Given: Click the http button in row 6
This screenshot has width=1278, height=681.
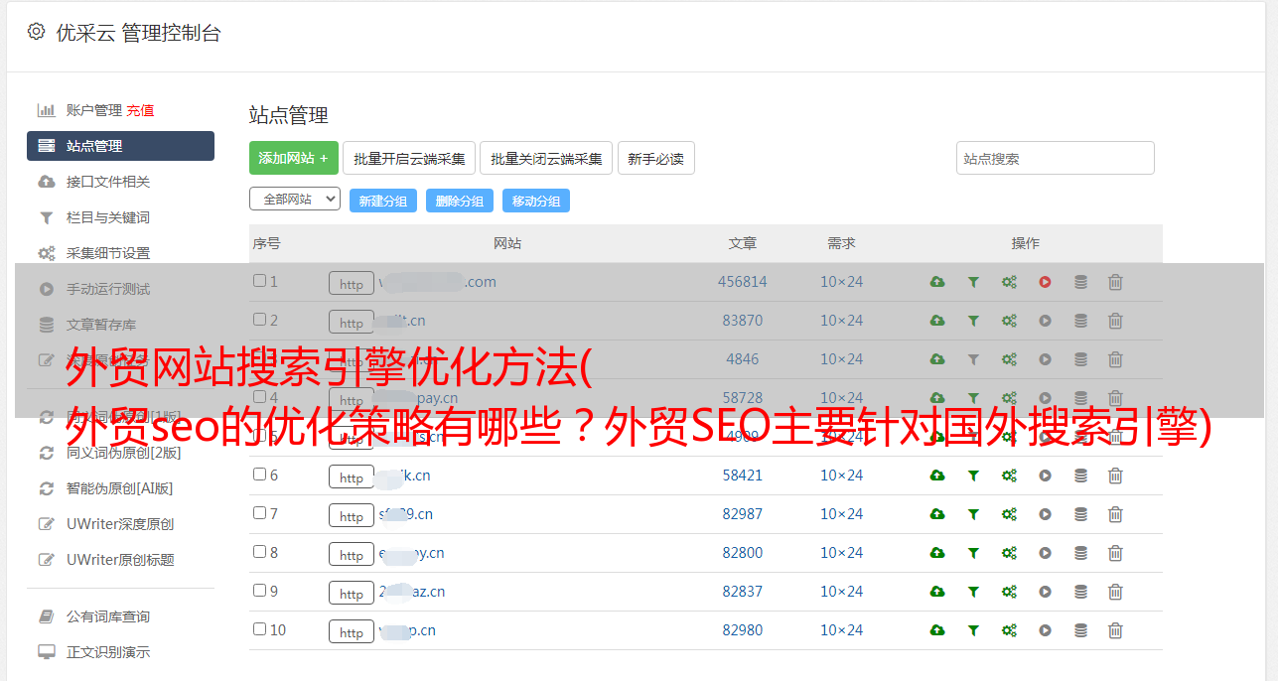Looking at the screenshot, I should pos(352,477).
